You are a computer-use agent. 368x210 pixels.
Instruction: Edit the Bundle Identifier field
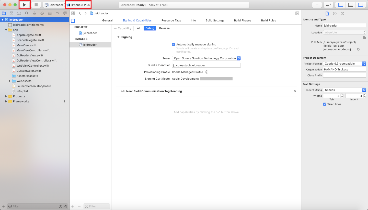pyautogui.click(x=206, y=65)
